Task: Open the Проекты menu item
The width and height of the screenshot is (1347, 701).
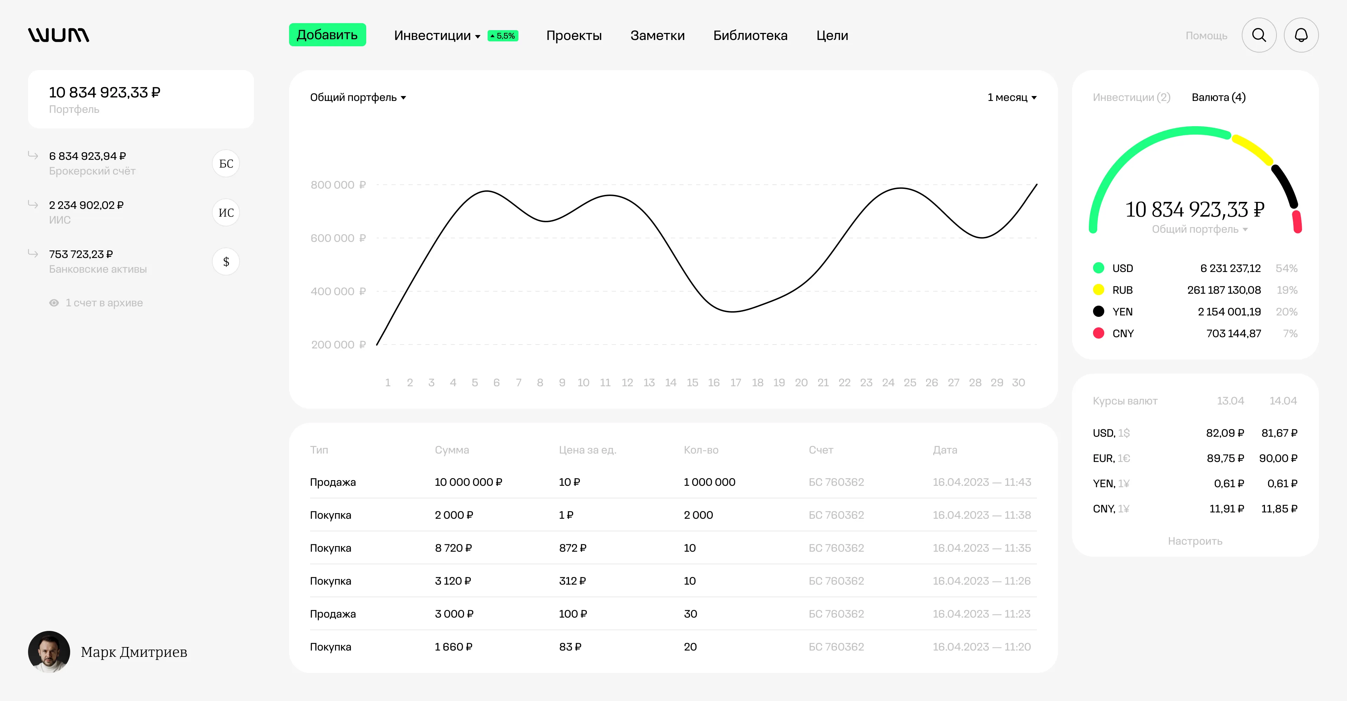Action: point(574,35)
